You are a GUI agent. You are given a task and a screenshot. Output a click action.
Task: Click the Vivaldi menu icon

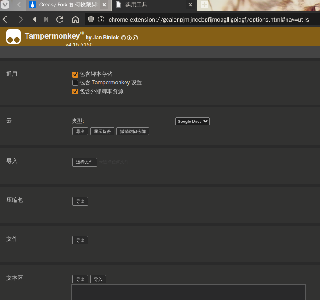(6, 5)
